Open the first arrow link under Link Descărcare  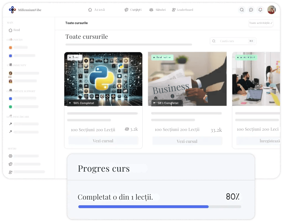pos(11,124)
